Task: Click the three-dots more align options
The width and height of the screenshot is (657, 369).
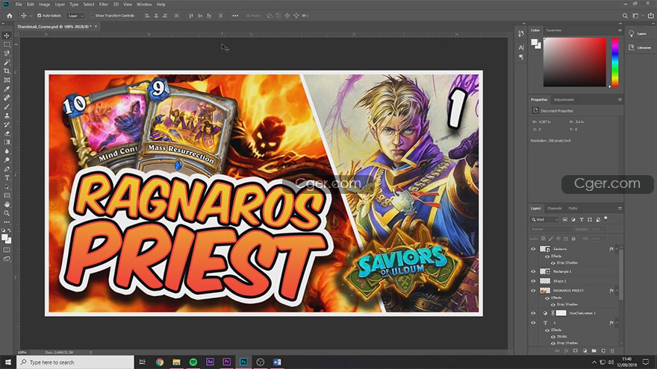Action: pos(235,16)
